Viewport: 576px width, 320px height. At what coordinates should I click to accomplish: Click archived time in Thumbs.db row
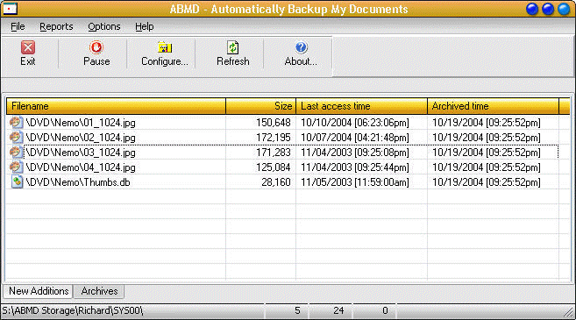[x=487, y=181]
